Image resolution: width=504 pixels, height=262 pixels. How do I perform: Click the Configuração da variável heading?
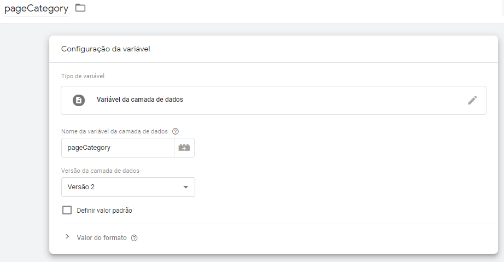(106, 49)
